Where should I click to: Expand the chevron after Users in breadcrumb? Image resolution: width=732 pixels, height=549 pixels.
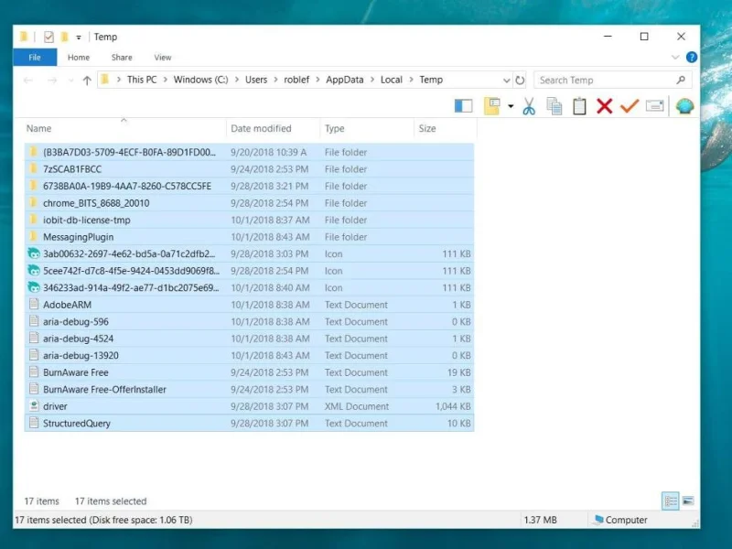tap(275, 81)
